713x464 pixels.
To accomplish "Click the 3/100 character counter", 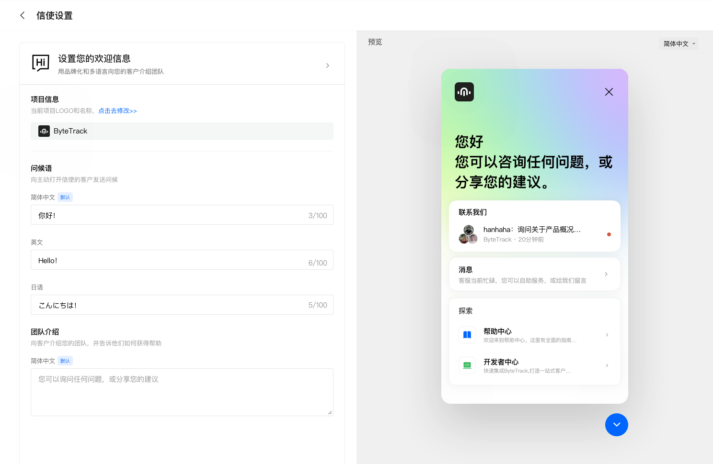I will (318, 216).
